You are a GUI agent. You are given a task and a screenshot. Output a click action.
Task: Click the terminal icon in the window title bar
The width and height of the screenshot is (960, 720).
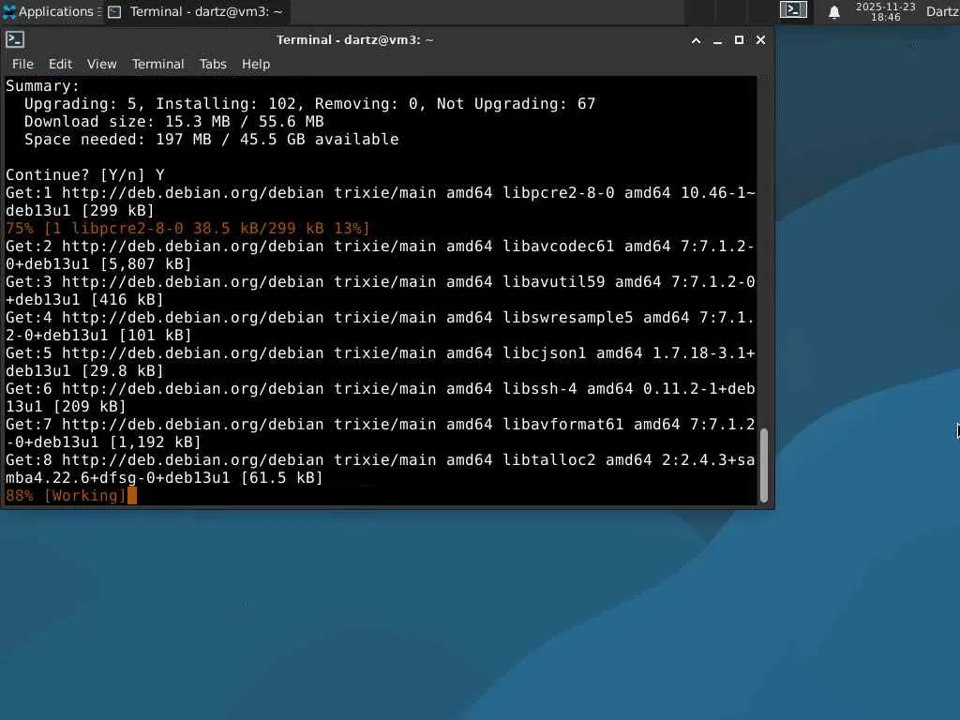[x=15, y=39]
